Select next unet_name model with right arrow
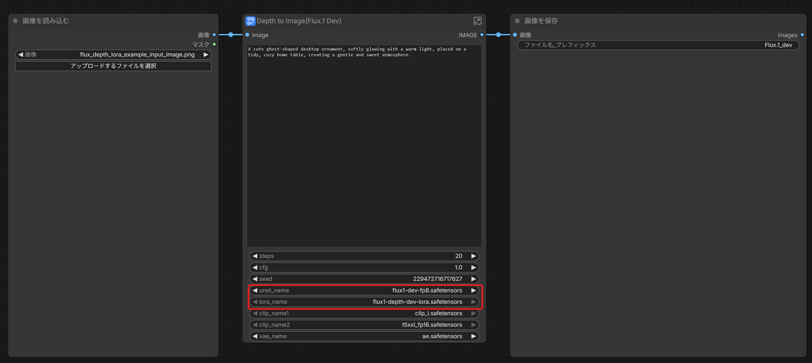This screenshot has height=363, width=812. point(473,291)
